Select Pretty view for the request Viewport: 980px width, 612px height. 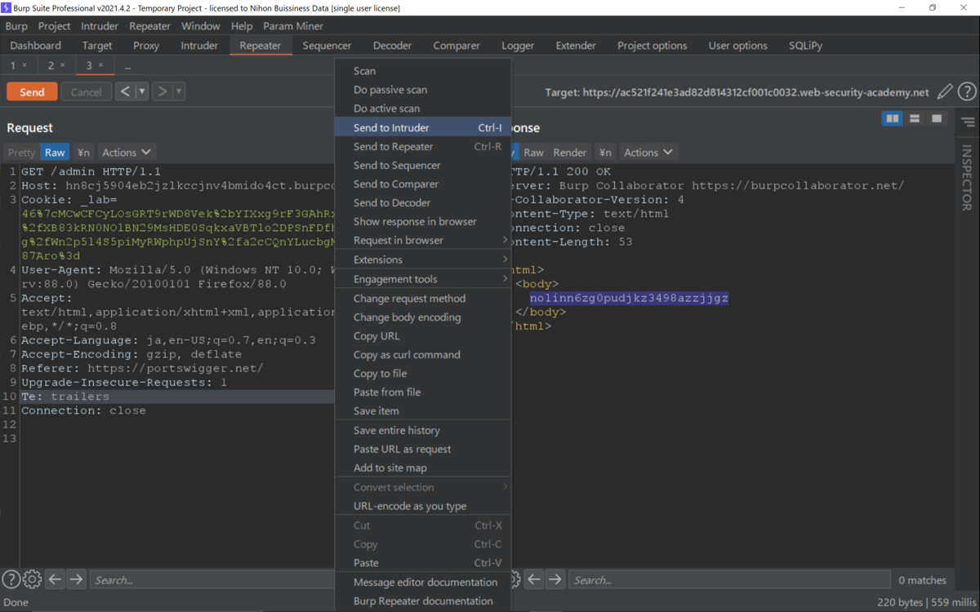click(x=21, y=153)
